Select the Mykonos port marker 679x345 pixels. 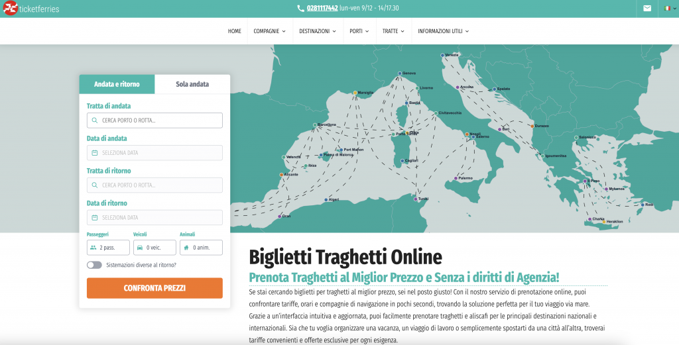point(606,189)
